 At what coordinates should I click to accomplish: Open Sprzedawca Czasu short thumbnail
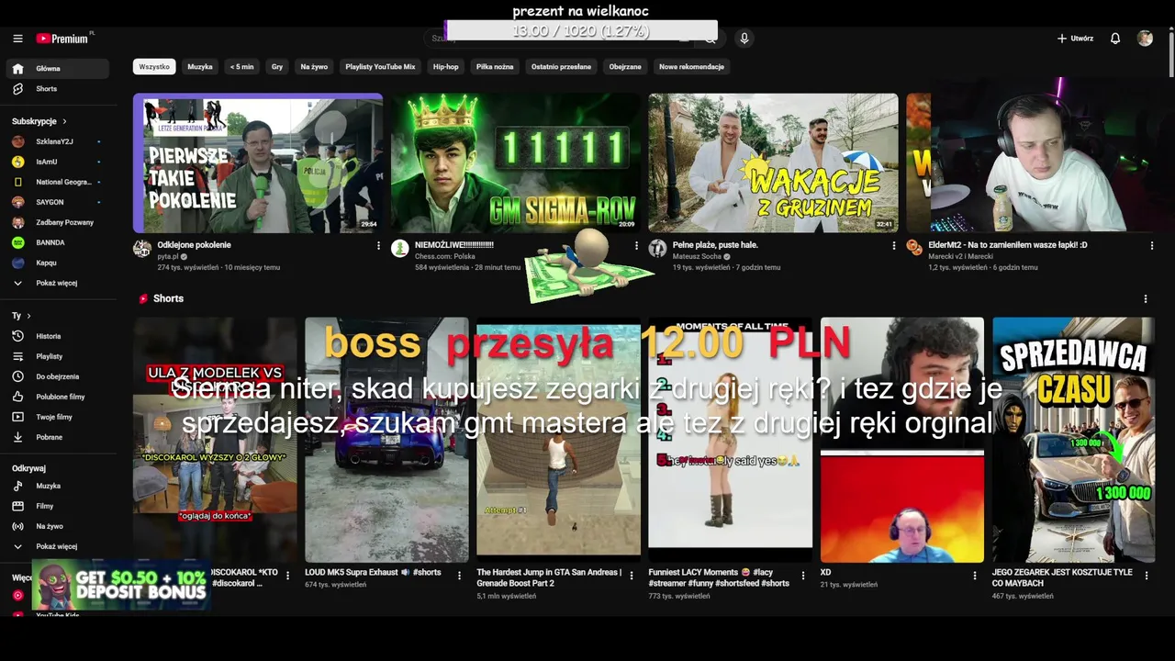(x=1073, y=440)
